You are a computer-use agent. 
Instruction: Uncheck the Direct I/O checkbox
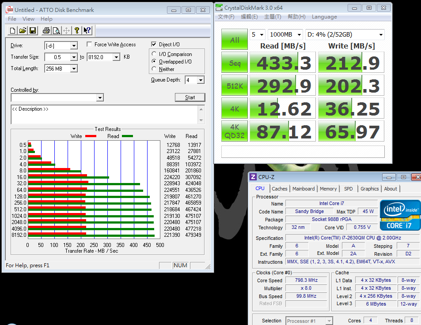(x=154, y=44)
